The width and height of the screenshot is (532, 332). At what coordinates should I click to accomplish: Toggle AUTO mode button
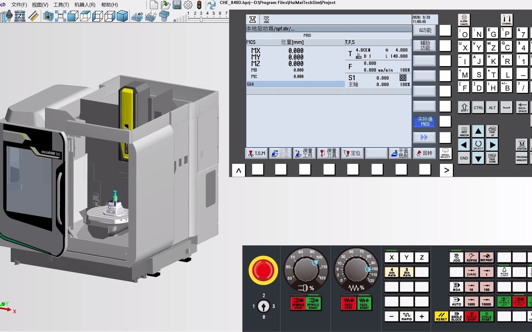456,302
